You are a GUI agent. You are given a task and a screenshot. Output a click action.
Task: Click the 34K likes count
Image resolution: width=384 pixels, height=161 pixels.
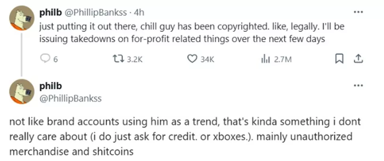click(x=207, y=60)
